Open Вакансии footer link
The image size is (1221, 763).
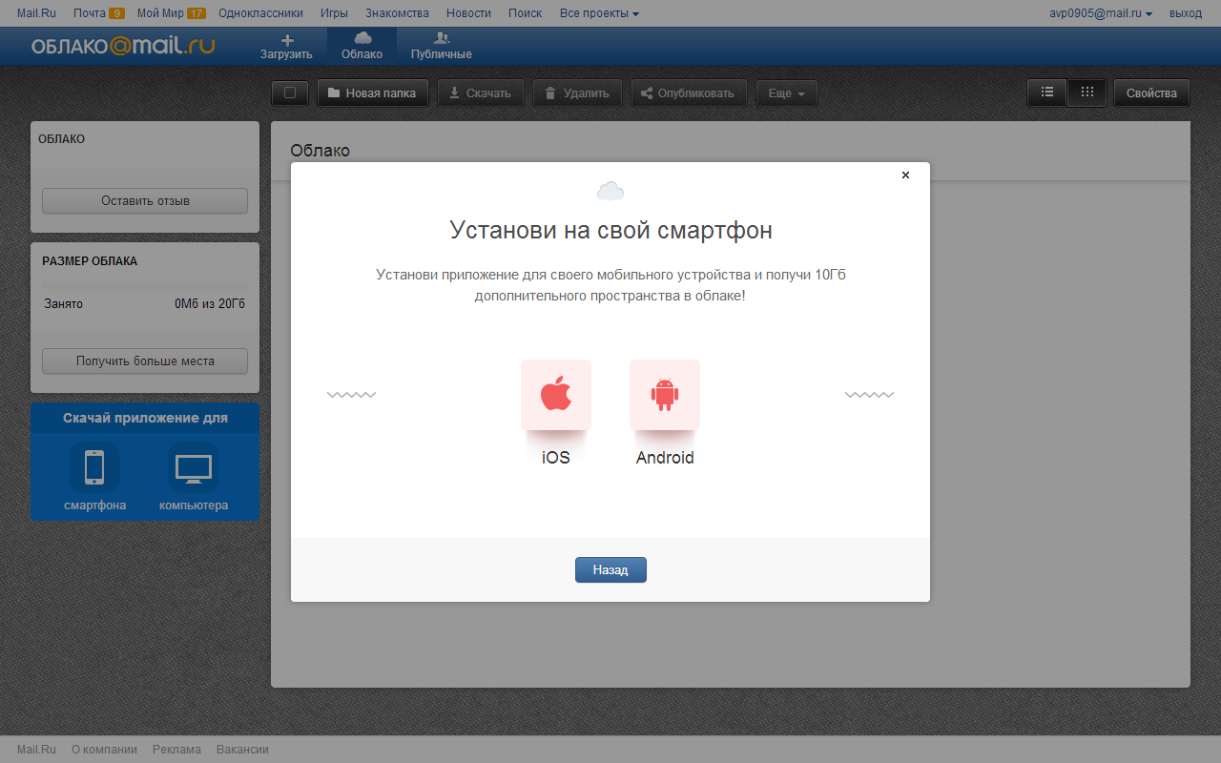(242, 750)
